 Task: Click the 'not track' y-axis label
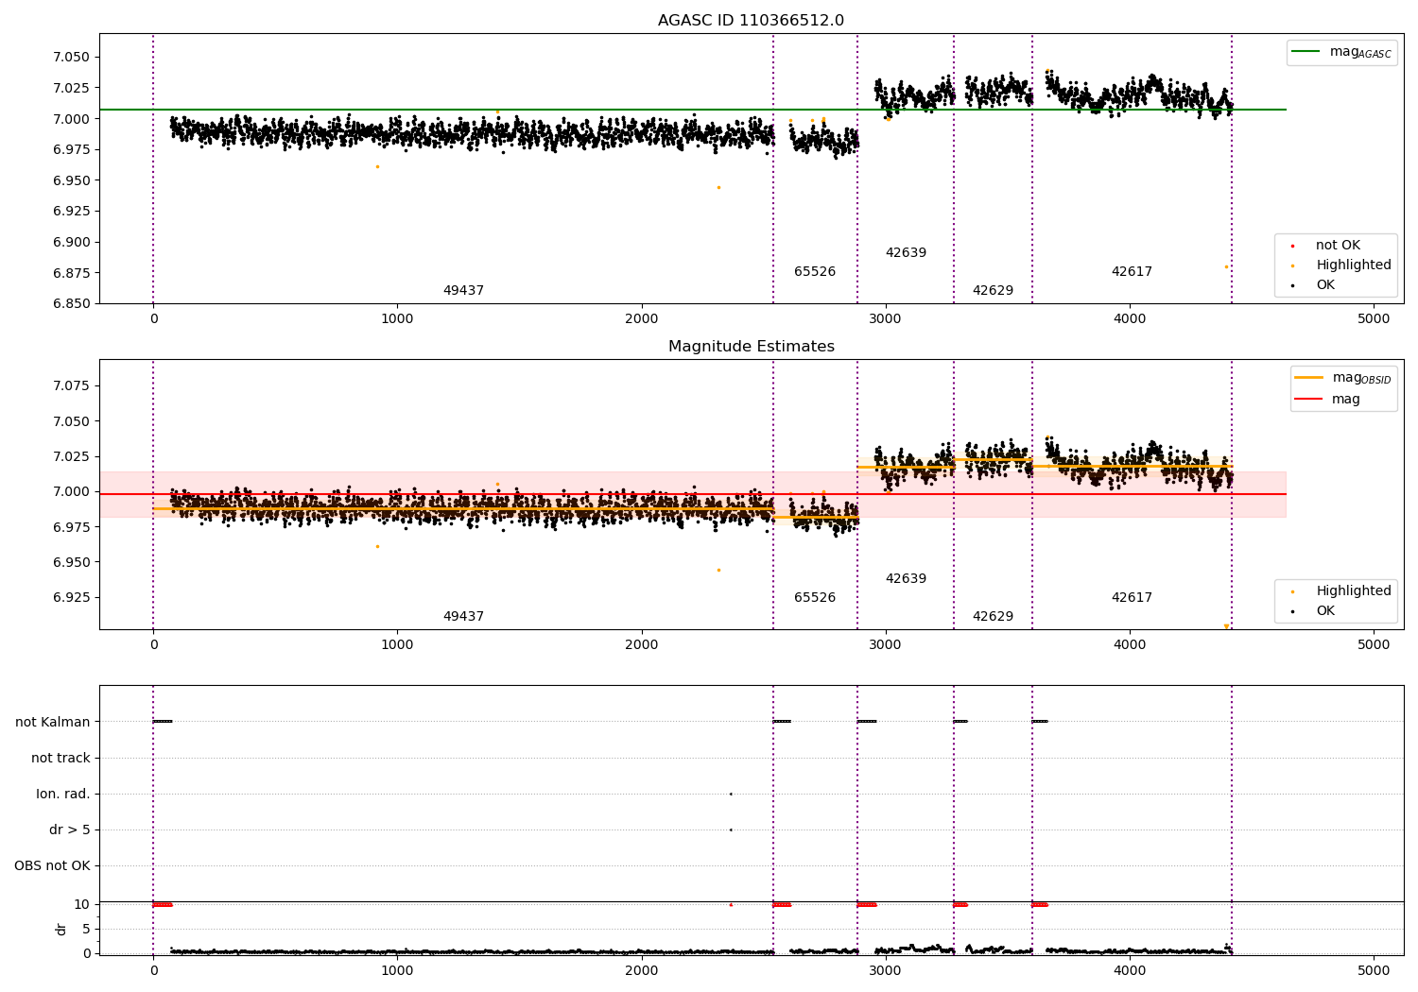coord(61,758)
